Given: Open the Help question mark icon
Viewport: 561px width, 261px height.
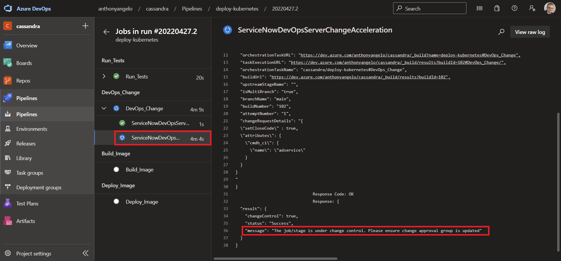Looking at the screenshot, I should 514,8.
